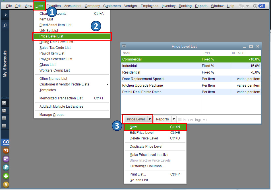
Task: Tick the Include inactive checkbox
Action: coord(180,120)
